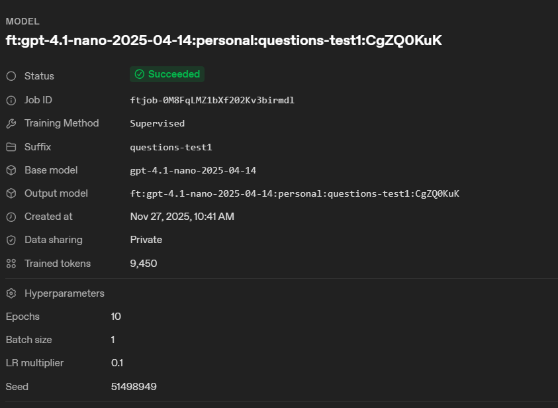Click the Output model cube icon

pyautogui.click(x=11, y=193)
